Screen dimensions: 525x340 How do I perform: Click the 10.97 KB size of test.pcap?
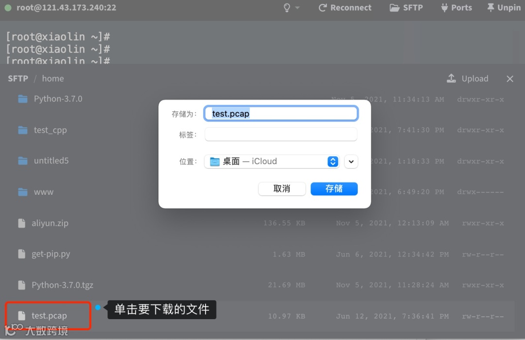(x=287, y=316)
